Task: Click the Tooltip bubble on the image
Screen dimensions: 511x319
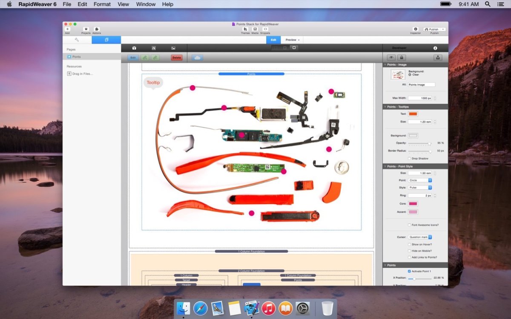Action: click(x=153, y=83)
